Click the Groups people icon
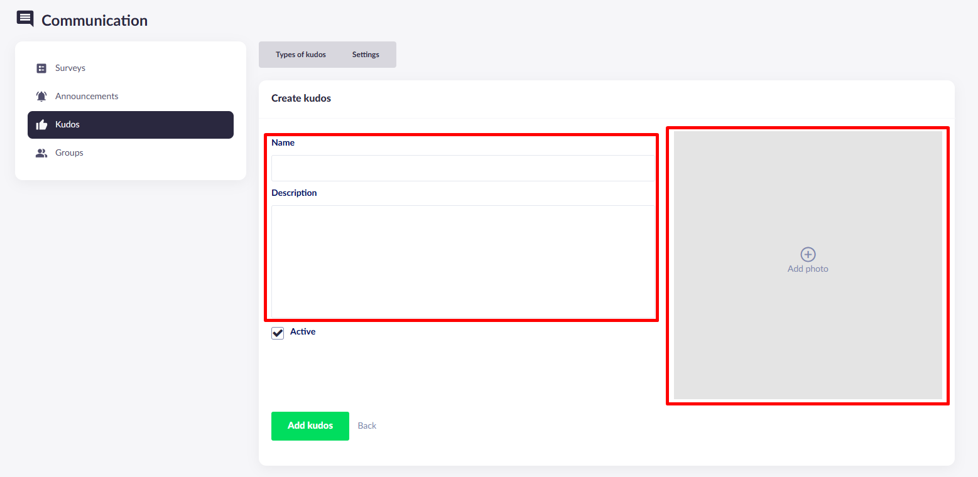The height and width of the screenshot is (477, 978). (41, 153)
